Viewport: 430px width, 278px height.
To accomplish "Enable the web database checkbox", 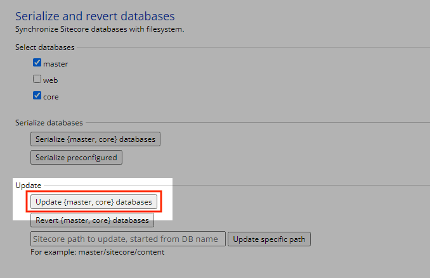I will point(37,80).
